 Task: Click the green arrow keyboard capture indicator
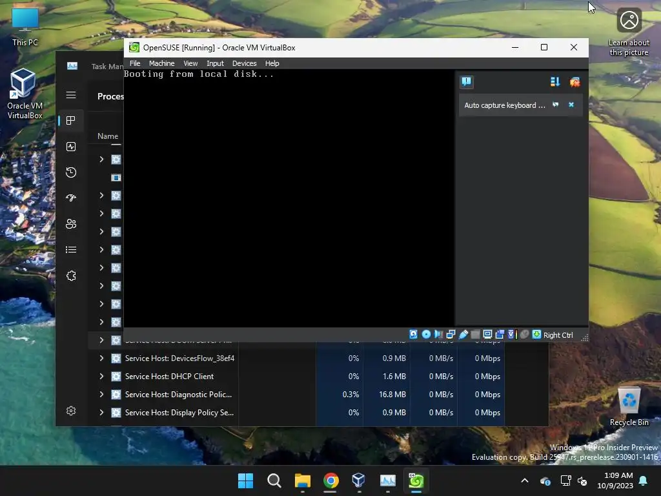coord(536,335)
